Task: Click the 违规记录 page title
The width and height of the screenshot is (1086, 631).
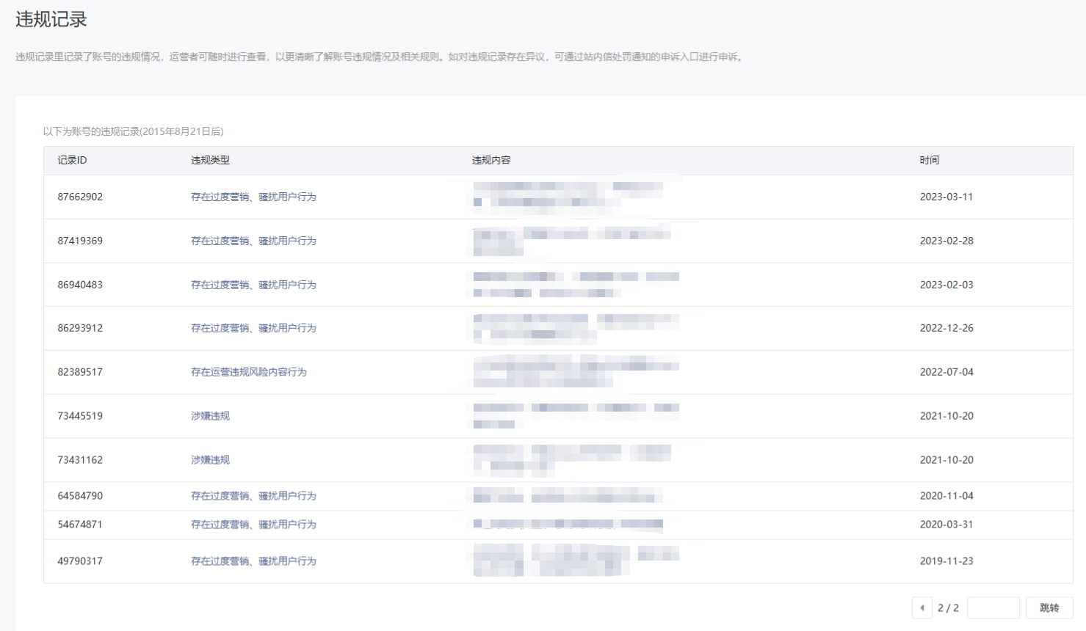Action: 51,19
